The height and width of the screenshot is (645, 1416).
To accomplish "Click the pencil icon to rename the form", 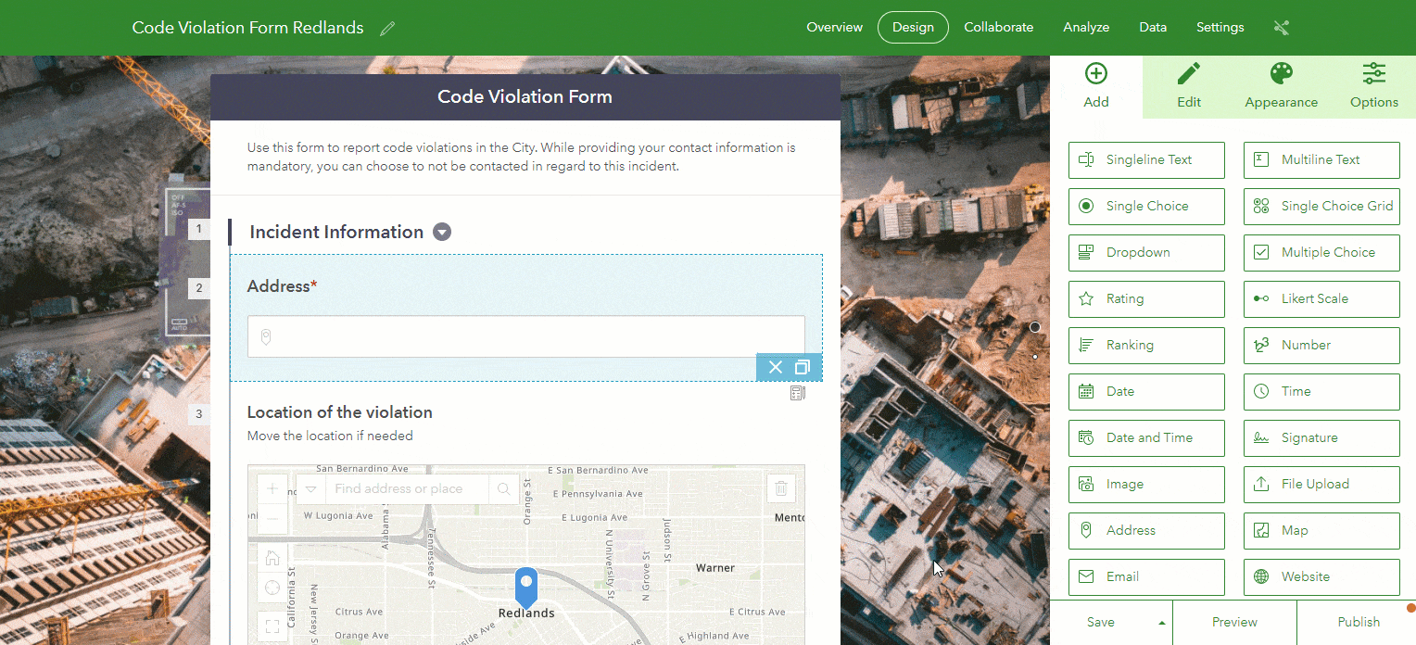I will pyautogui.click(x=386, y=28).
